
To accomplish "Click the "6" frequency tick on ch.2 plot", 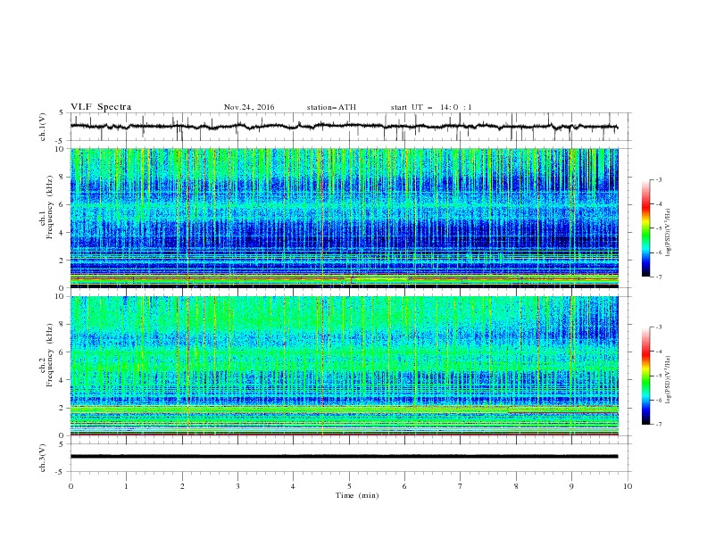I will point(63,352).
